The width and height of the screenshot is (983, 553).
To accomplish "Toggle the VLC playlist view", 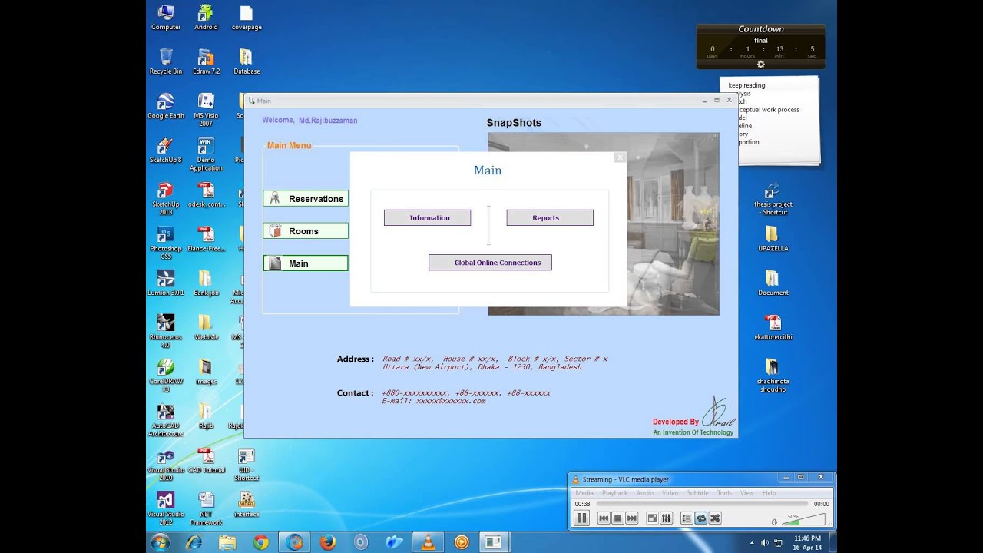I will [687, 518].
